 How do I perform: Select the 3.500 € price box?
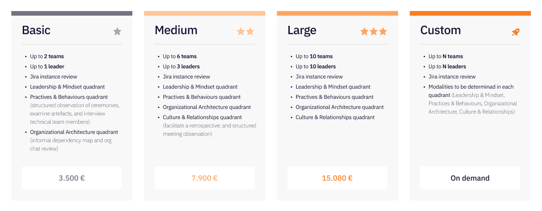click(x=72, y=178)
